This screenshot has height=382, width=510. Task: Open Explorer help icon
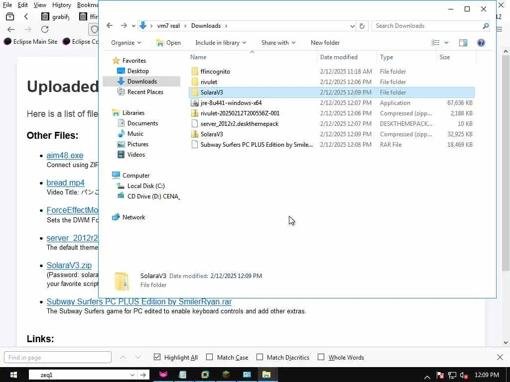(x=481, y=43)
